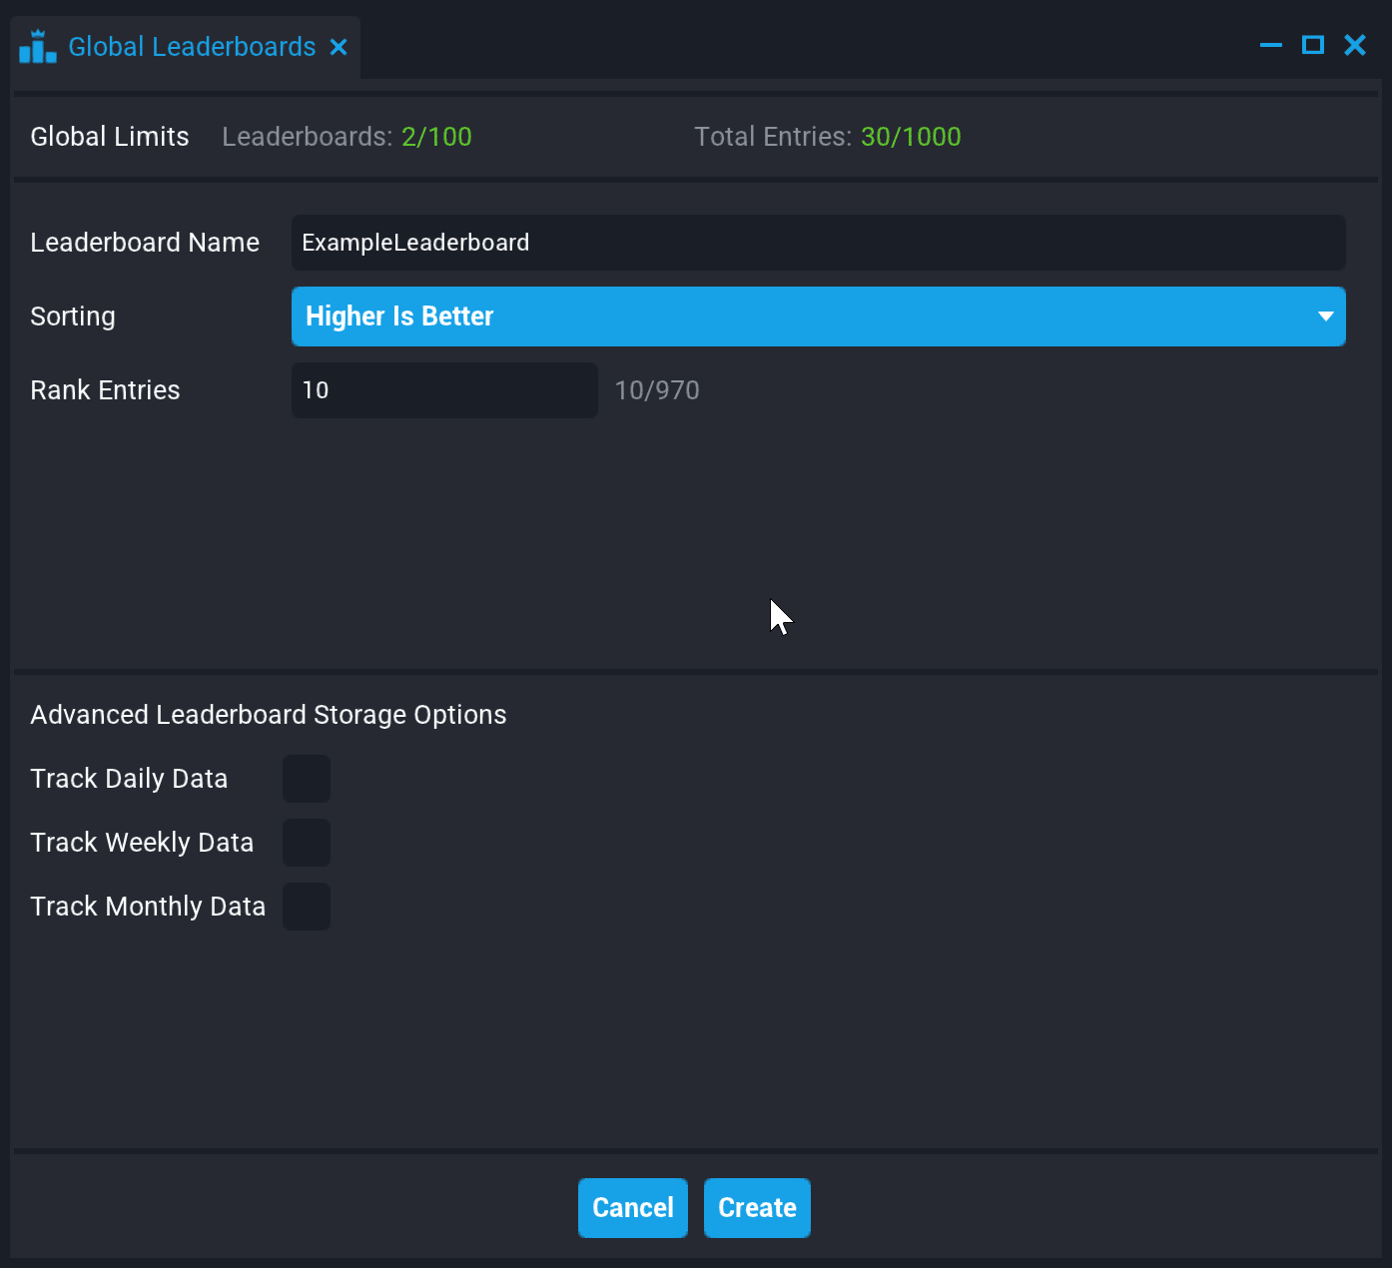Click the 10/970 rank entries indicator

656,390
